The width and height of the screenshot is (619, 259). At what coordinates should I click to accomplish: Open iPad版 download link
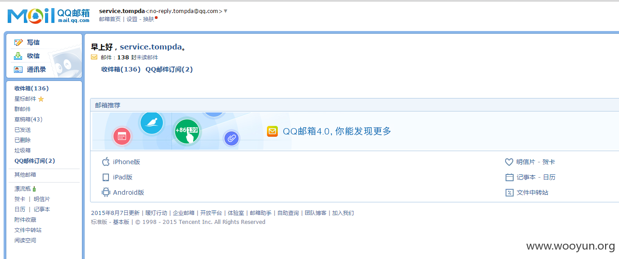(123, 177)
